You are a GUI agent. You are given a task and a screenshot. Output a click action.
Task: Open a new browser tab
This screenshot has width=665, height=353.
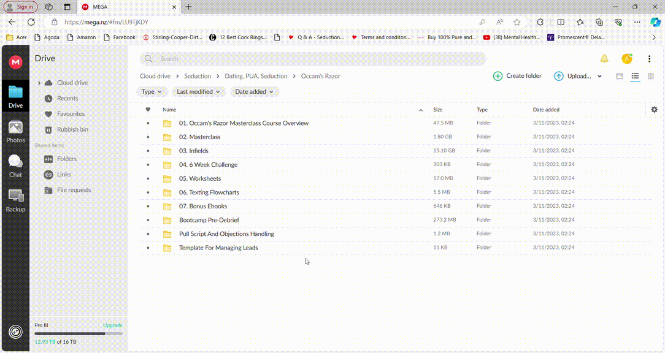pos(189,7)
